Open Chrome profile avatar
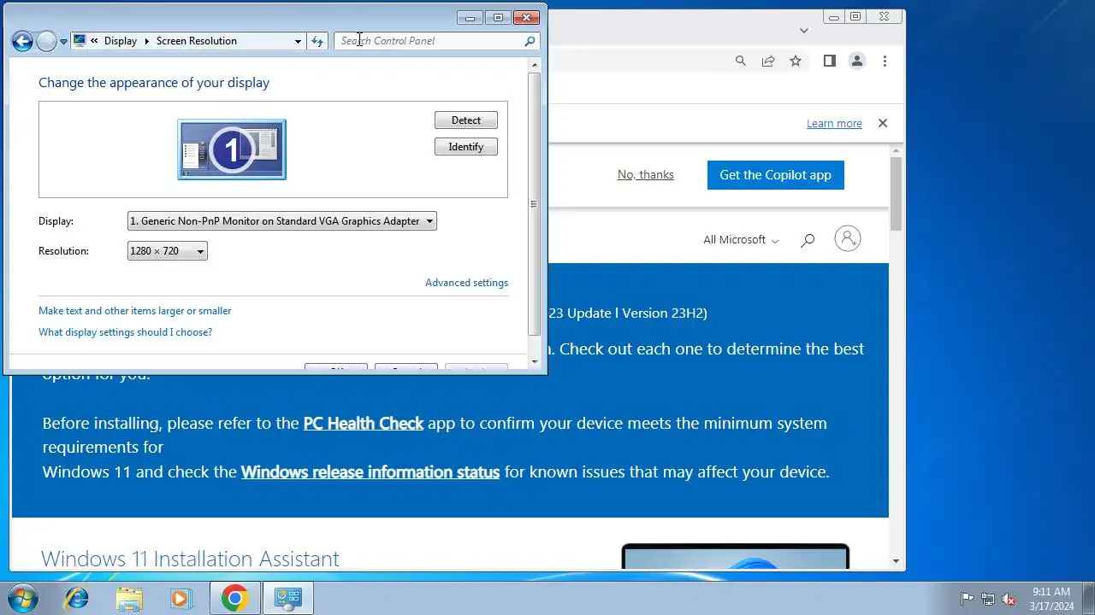Image resolution: width=1095 pixels, height=615 pixels. click(856, 61)
